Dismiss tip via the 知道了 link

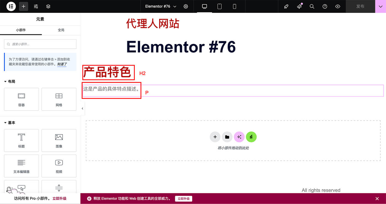pos(62,64)
